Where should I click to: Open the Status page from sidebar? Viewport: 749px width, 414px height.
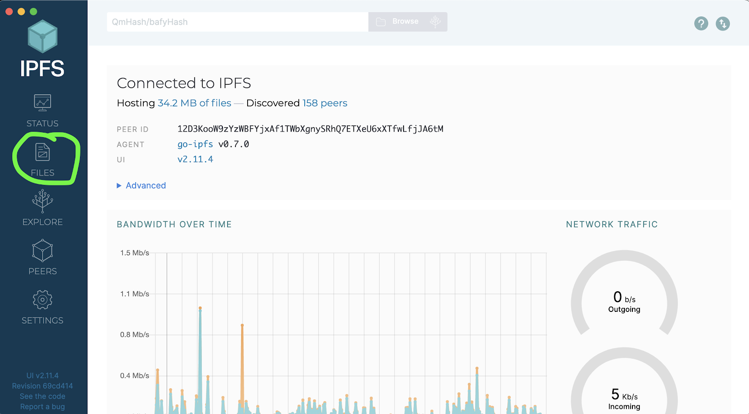pos(42,111)
